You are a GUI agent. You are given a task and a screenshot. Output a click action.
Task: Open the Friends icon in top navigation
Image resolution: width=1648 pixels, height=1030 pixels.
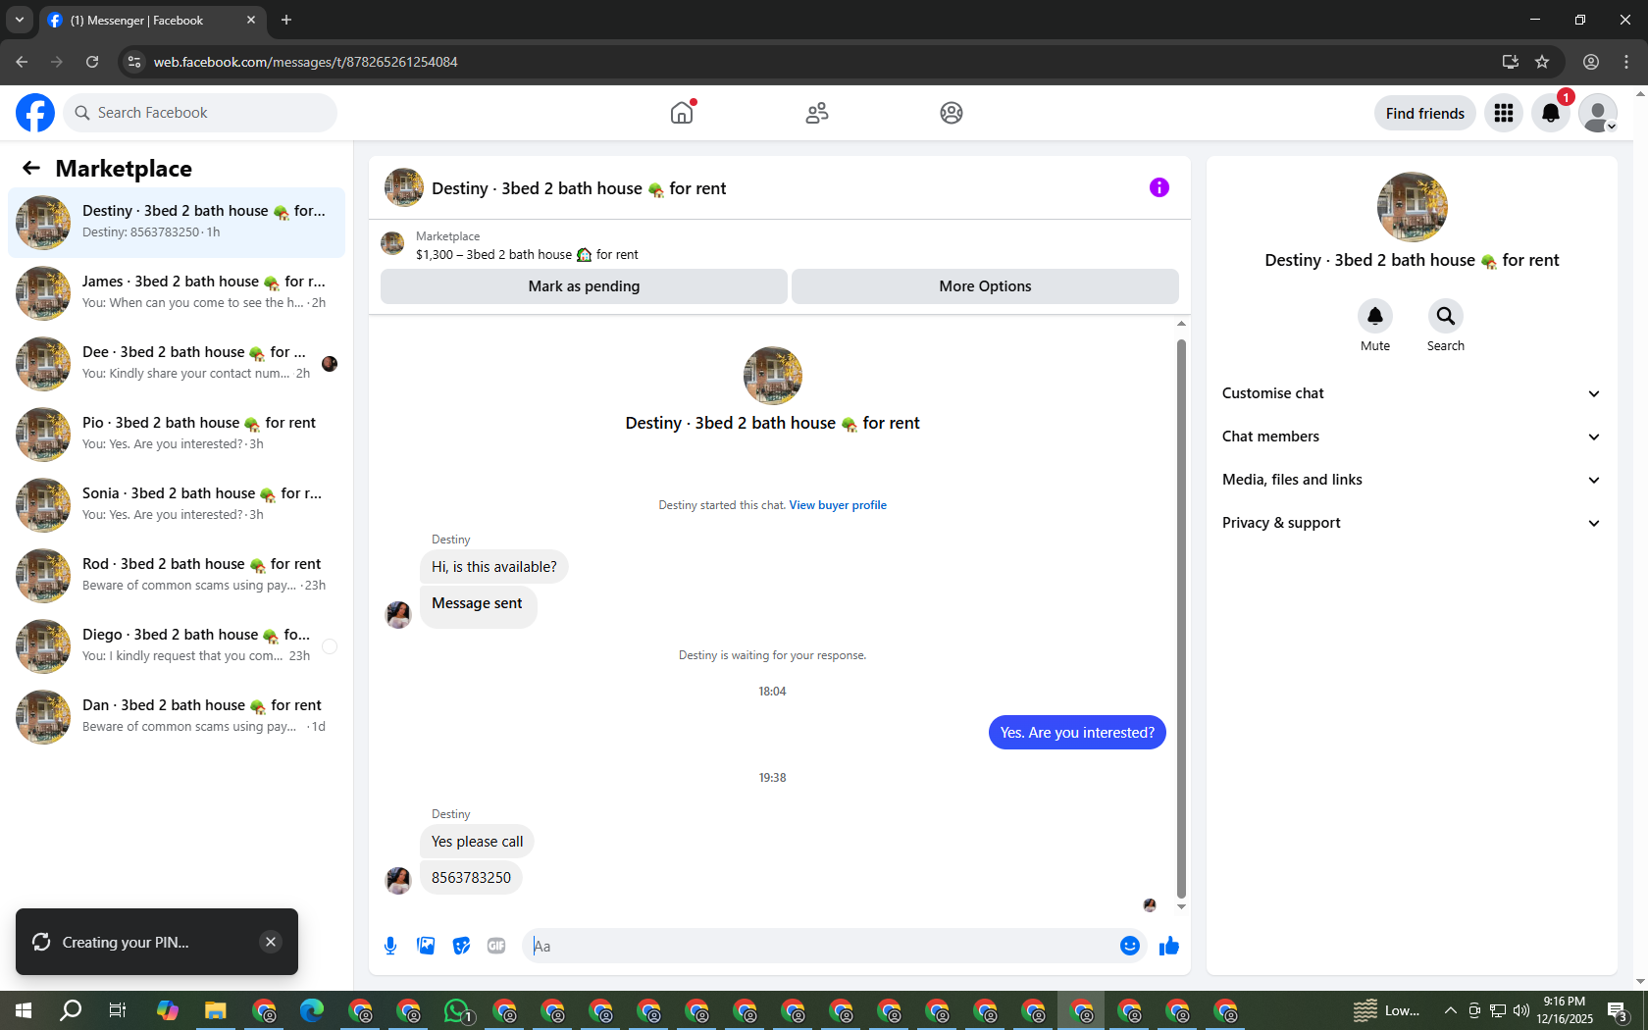(x=817, y=113)
